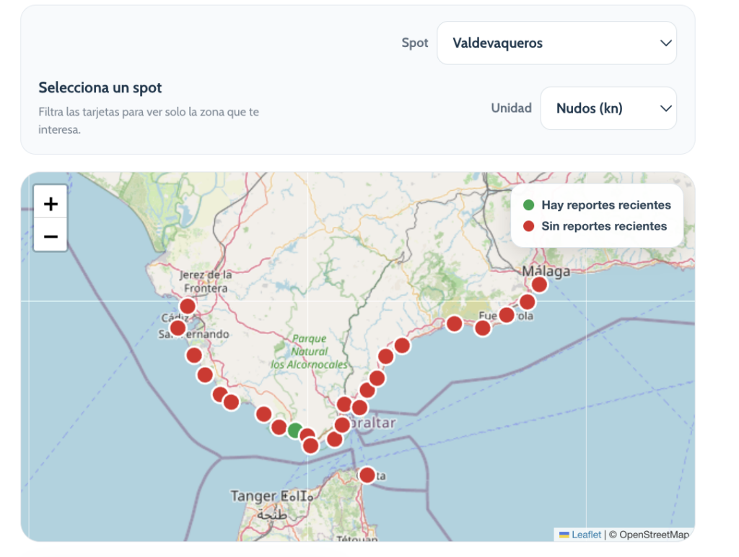Click the 'Spot' field label
This screenshot has width=739, height=557.
pos(415,43)
